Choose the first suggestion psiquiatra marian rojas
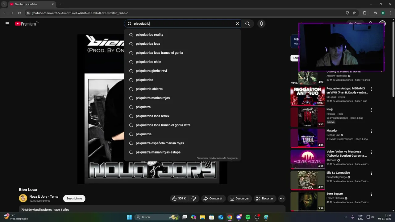This screenshot has width=395, height=222. coord(182,98)
